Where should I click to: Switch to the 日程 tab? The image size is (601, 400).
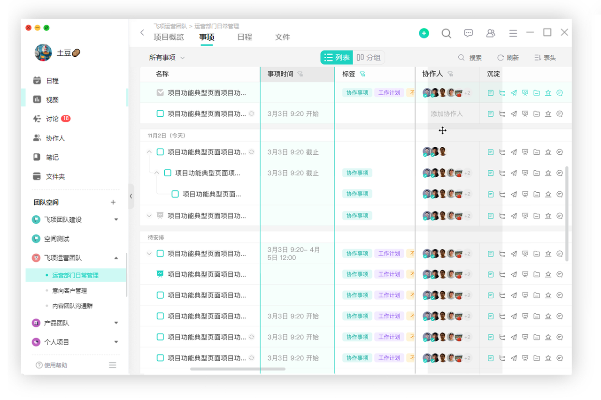tap(245, 37)
